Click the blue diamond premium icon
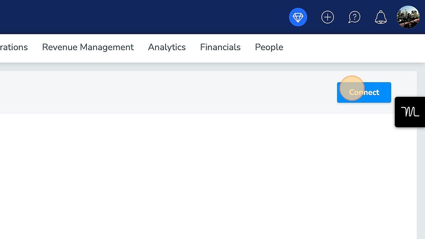425x239 pixels. [298, 17]
